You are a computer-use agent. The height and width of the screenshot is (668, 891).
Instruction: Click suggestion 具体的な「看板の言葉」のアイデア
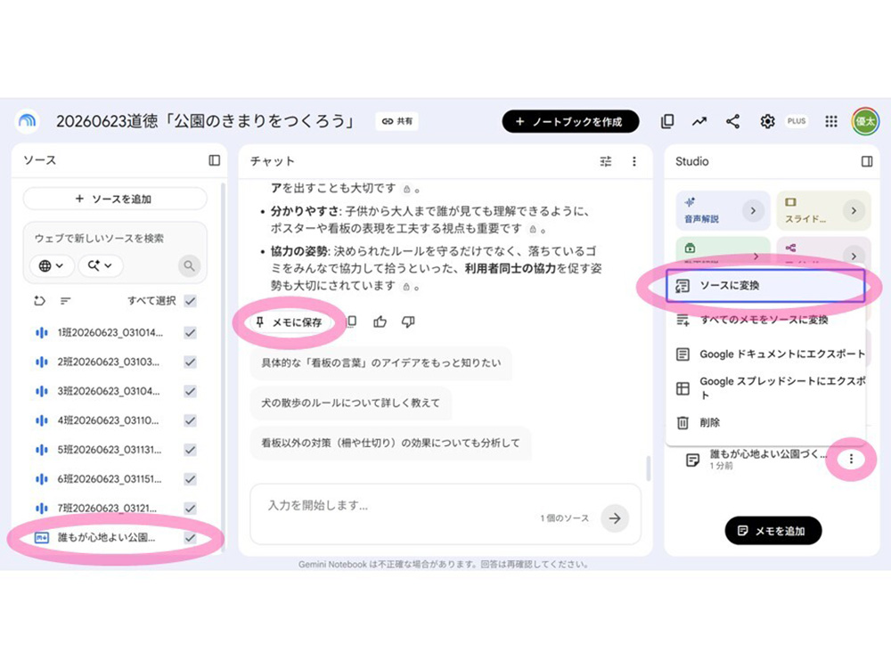(x=381, y=363)
